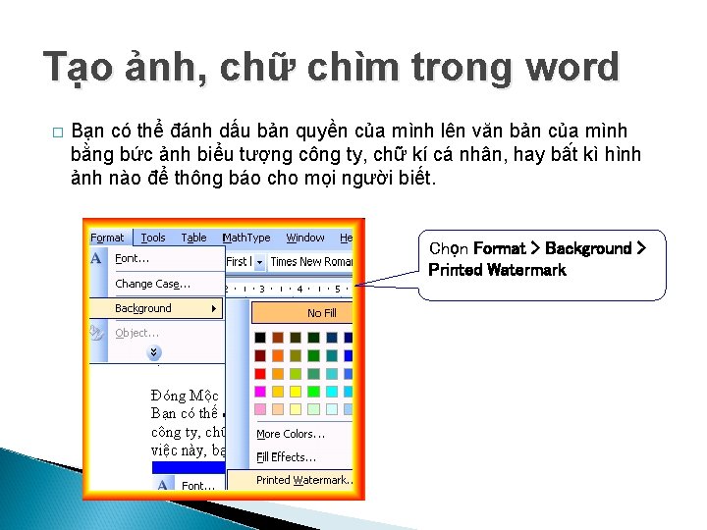Pick the teal swatch in second row
The image size is (707, 530).
[x=332, y=355]
